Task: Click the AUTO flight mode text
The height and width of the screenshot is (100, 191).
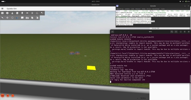Action: pyautogui.click(x=118, y=11)
